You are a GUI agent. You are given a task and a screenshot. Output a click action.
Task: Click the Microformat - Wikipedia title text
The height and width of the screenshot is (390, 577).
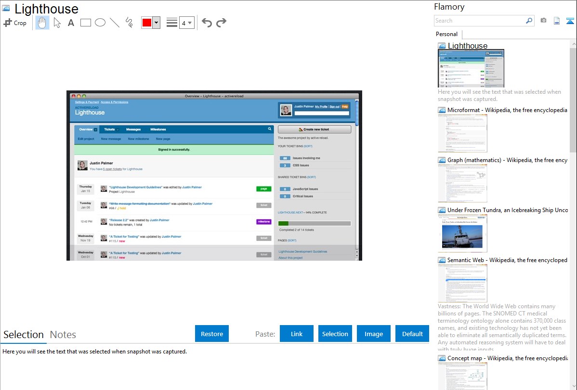507,110
